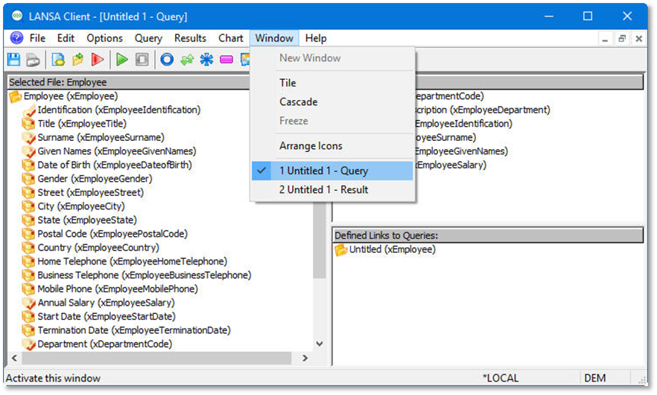Select Business Telephone field row
This screenshot has width=657, height=395.
point(145,276)
